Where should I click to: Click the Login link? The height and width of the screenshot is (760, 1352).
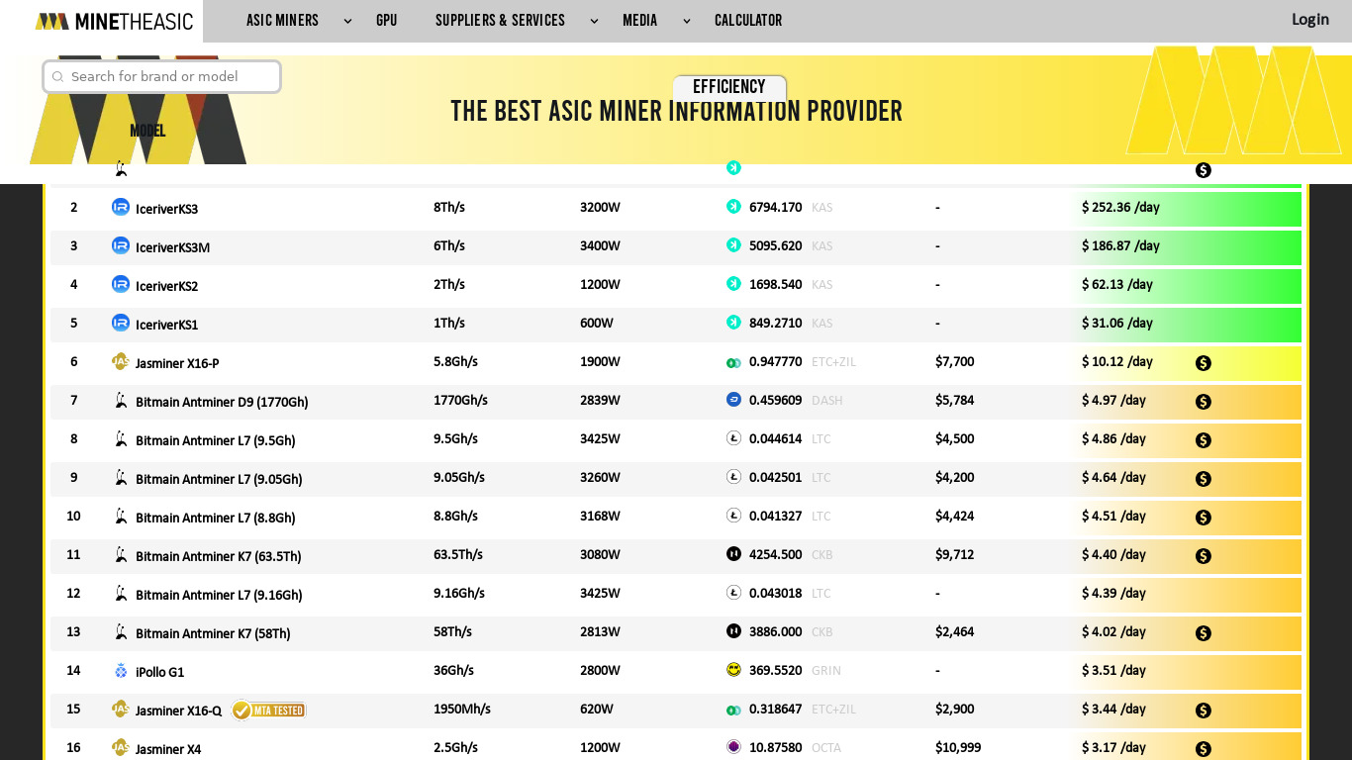click(1309, 20)
